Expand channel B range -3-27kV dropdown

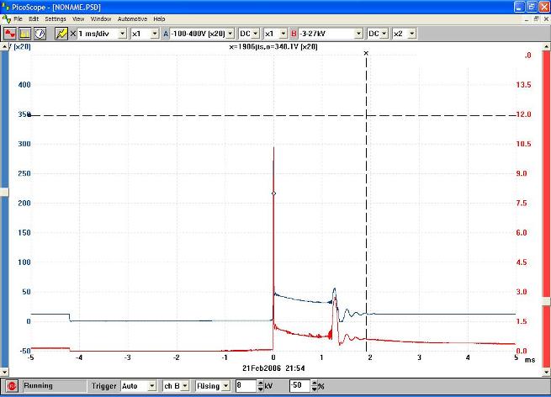tap(358, 33)
